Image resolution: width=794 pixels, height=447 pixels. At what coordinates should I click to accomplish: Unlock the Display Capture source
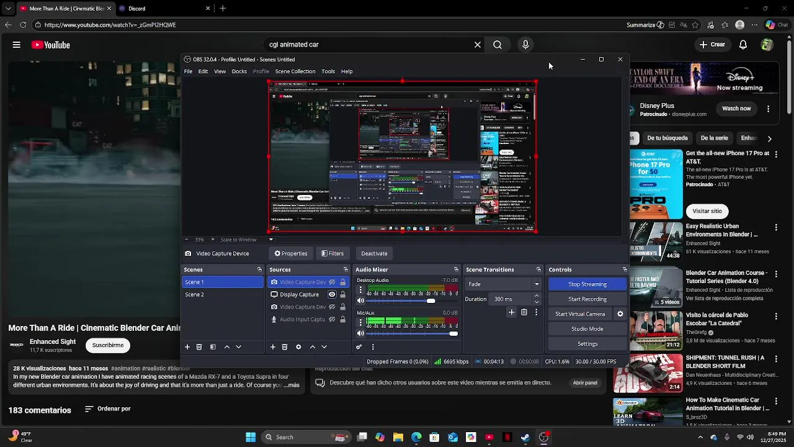pos(342,294)
